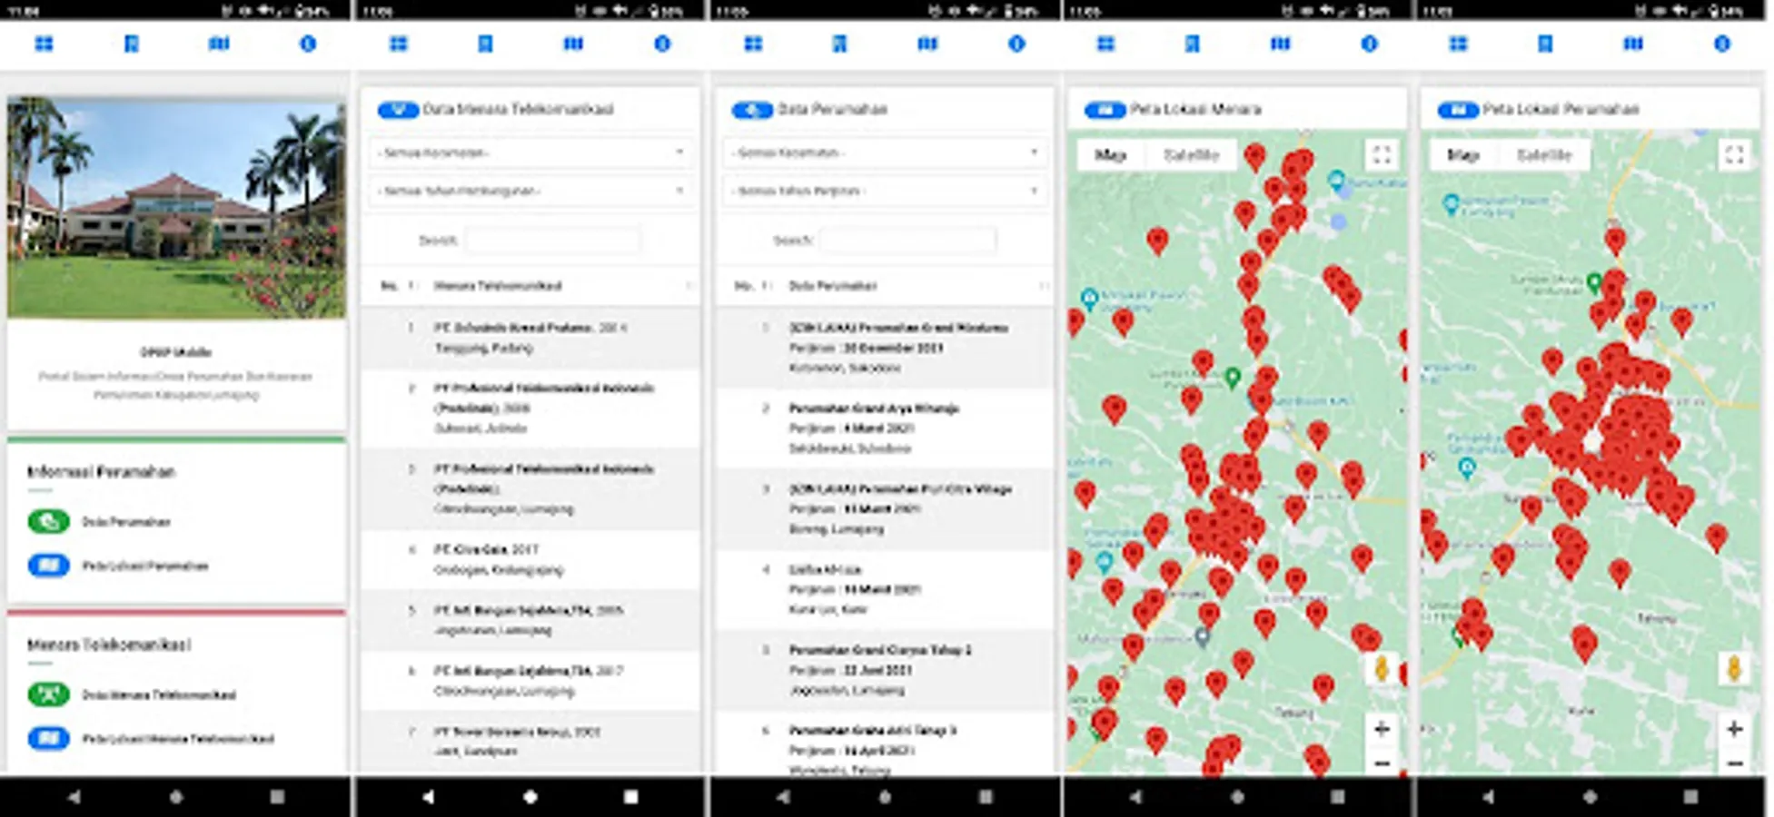This screenshot has width=1774, height=817.
Task: Expand Semua Kecamatan dropdown in Data Menara Telekomunikasi screen
Action: (530, 153)
